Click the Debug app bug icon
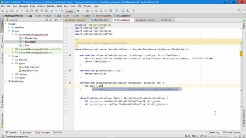 [87, 11]
